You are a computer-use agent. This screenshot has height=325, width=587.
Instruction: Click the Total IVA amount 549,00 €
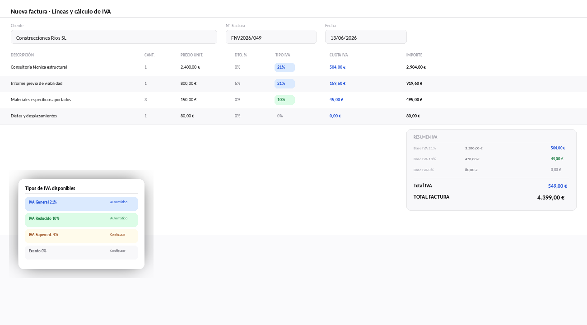pos(557,186)
